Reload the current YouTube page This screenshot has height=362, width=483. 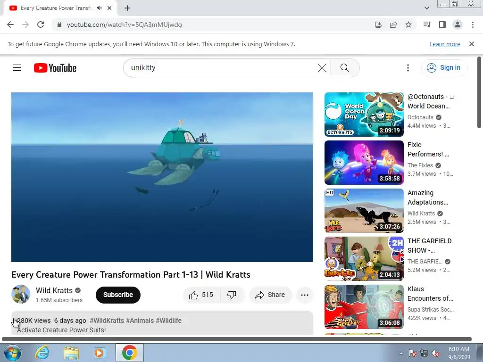[x=41, y=25]
